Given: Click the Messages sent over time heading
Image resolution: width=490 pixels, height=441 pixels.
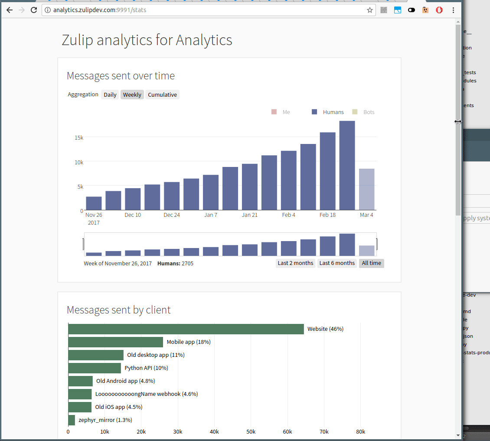Looking at the screenshot, I should pos(121,76).
